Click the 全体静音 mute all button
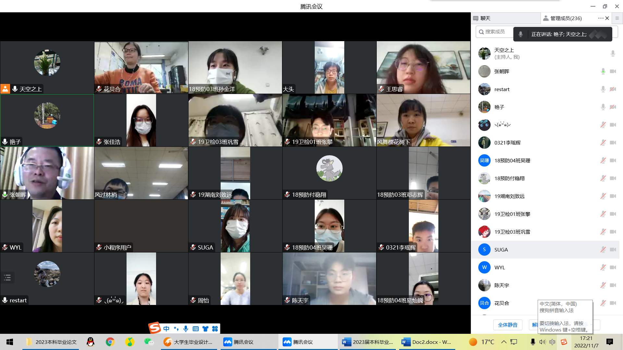 point(507,325)
